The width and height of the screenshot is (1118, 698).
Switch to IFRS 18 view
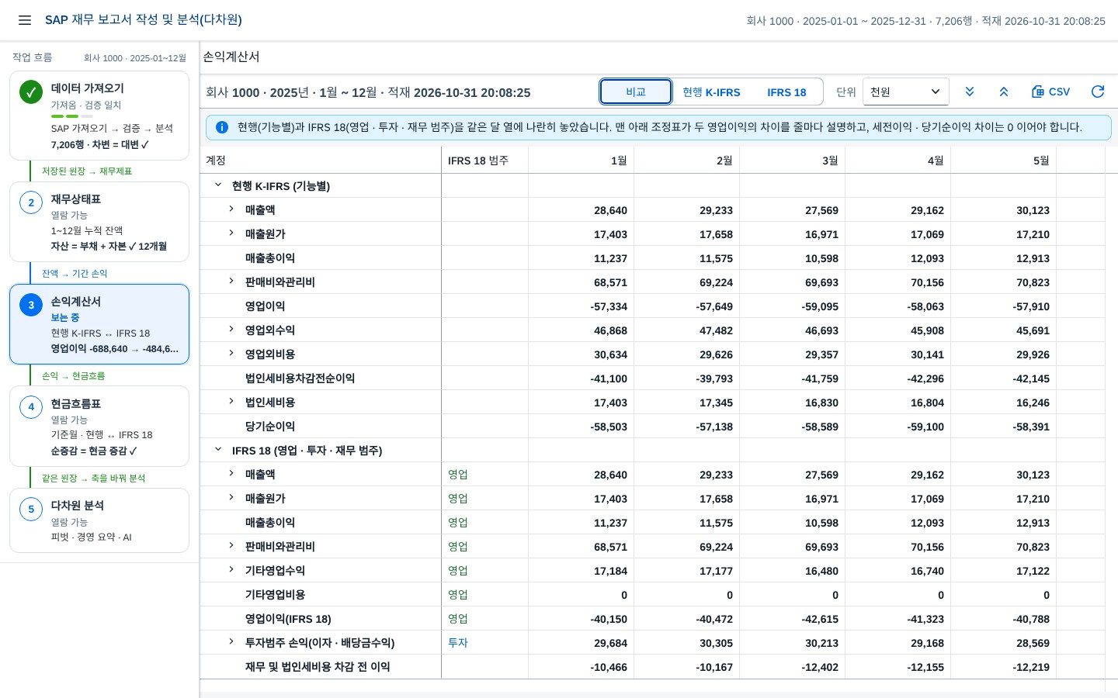pyautogui.click(x=786, y=92)
